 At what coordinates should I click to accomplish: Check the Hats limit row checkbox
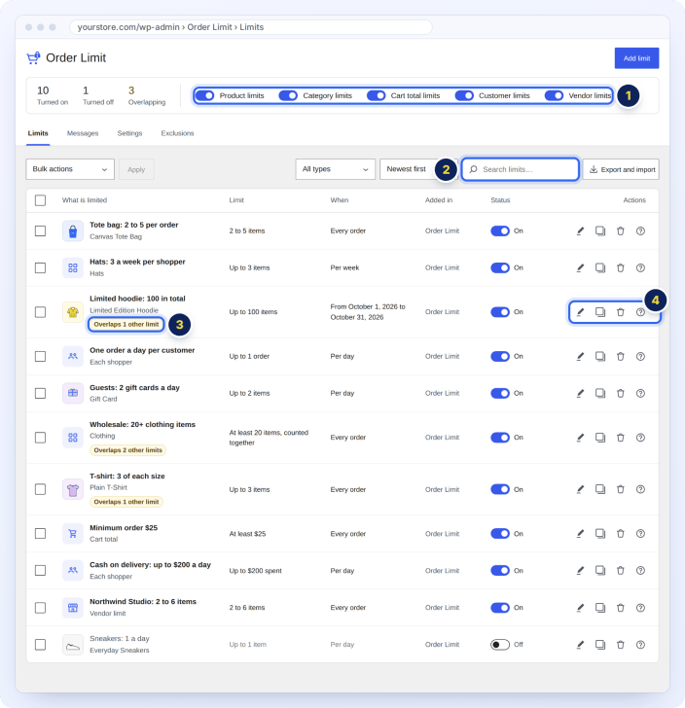(40, 268)
